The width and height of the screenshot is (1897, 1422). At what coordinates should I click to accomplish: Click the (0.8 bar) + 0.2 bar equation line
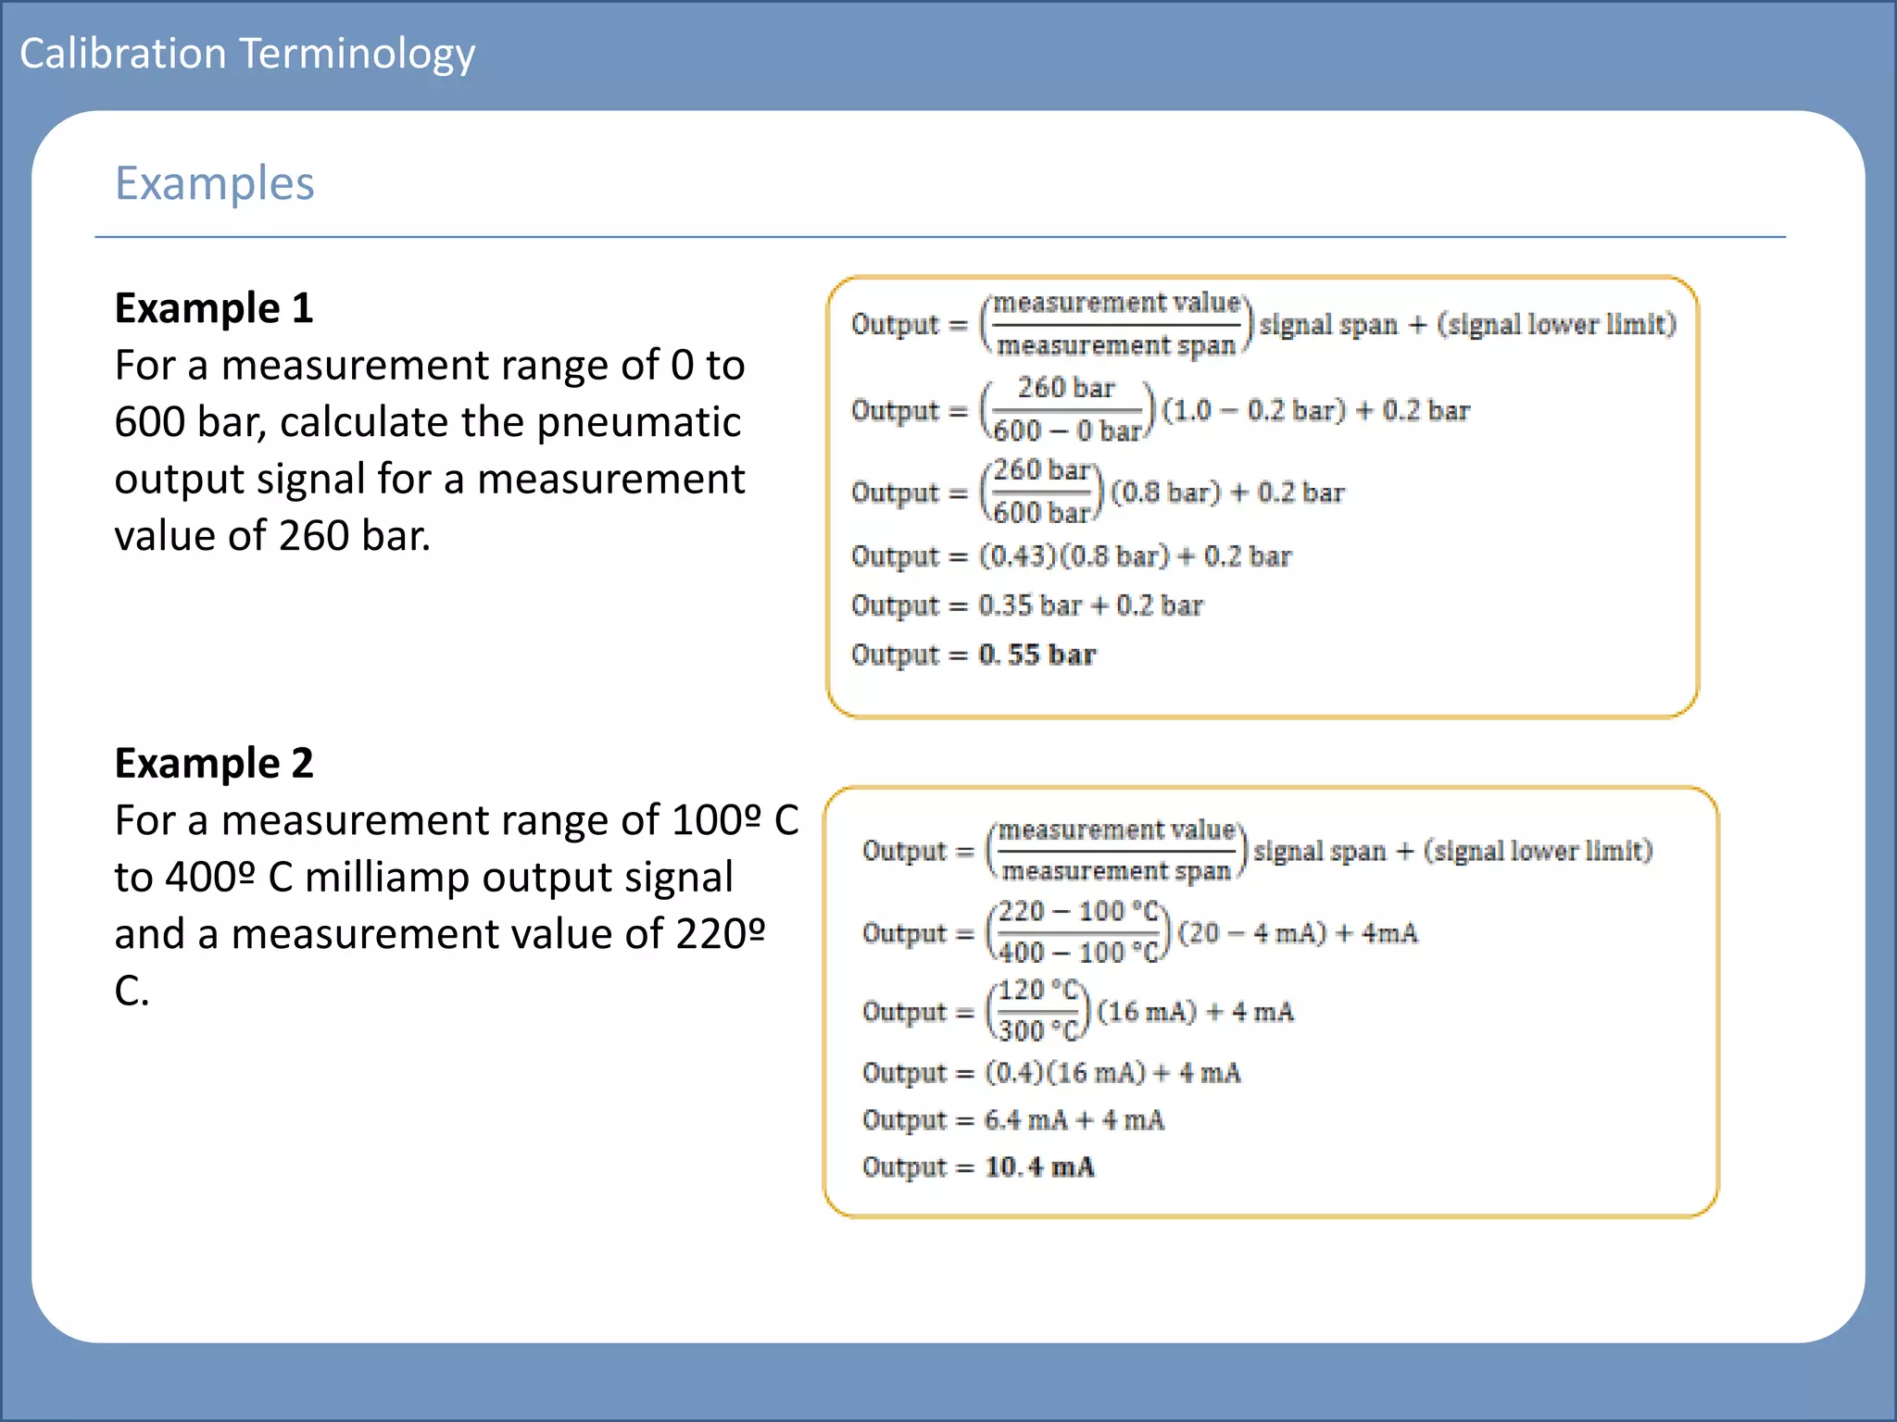coord(1098,492)
